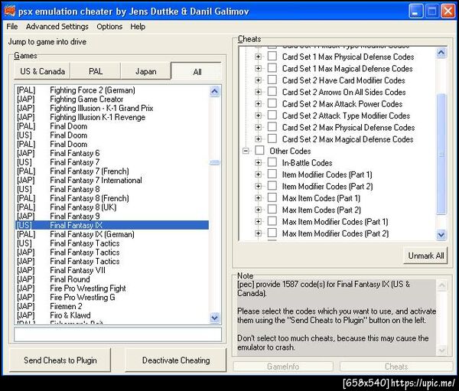Screen dimensions: 459x391
Task: Check Card Set 2 Arrows On All Sides Codes
Action: [272, 92]
